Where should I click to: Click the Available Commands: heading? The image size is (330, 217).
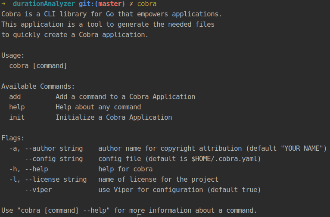coord(38,87)
